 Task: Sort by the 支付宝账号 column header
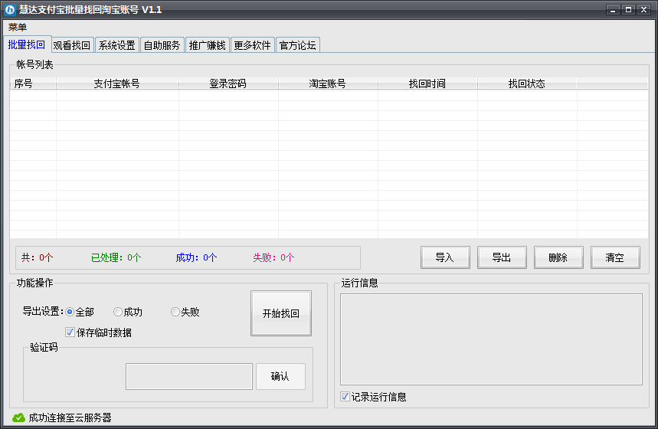[x=116, y=84]
